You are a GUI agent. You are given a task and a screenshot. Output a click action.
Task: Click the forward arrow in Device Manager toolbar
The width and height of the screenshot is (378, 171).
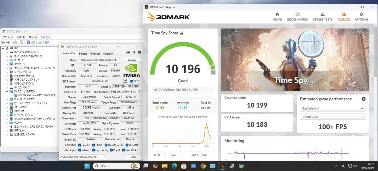pos(8,42)
